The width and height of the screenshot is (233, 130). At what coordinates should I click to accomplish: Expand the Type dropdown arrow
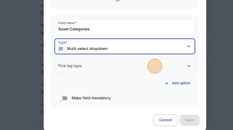point(189,47)
